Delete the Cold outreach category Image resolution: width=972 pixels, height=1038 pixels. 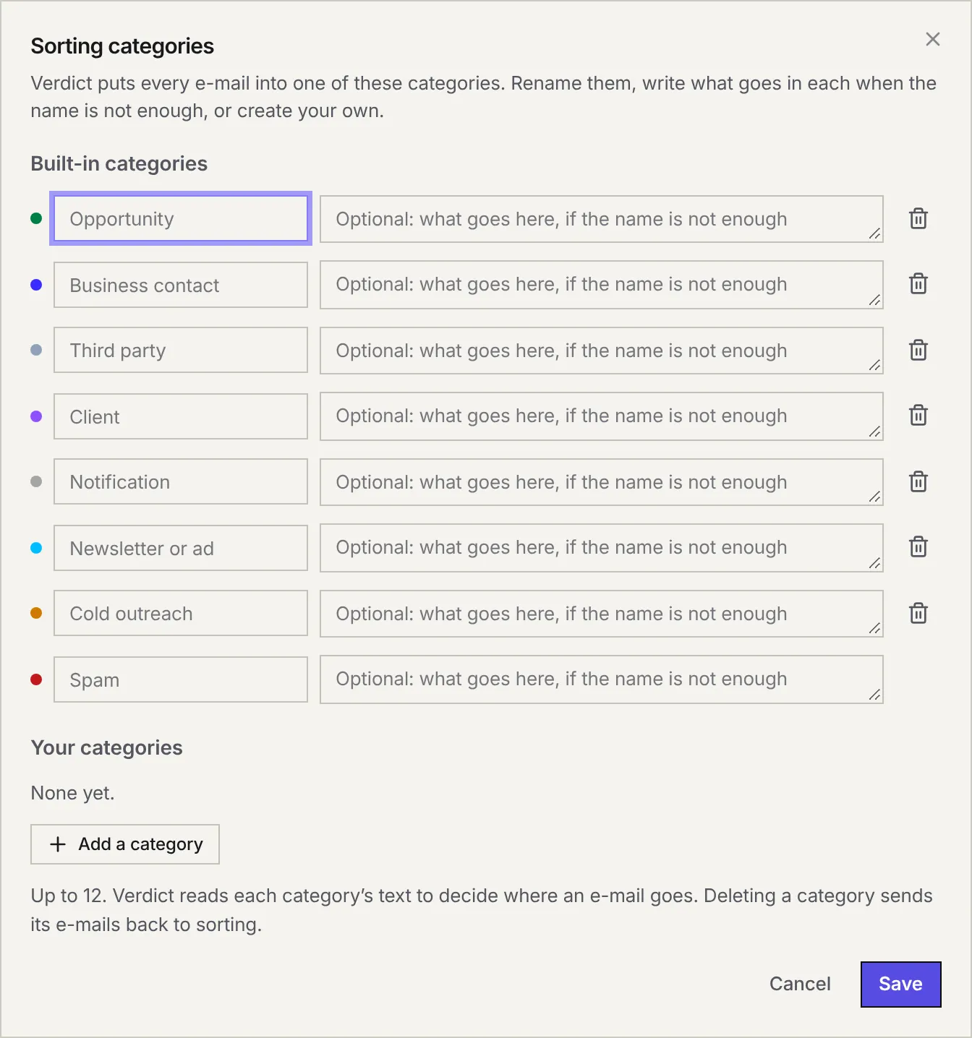click(x=918, y=613)
